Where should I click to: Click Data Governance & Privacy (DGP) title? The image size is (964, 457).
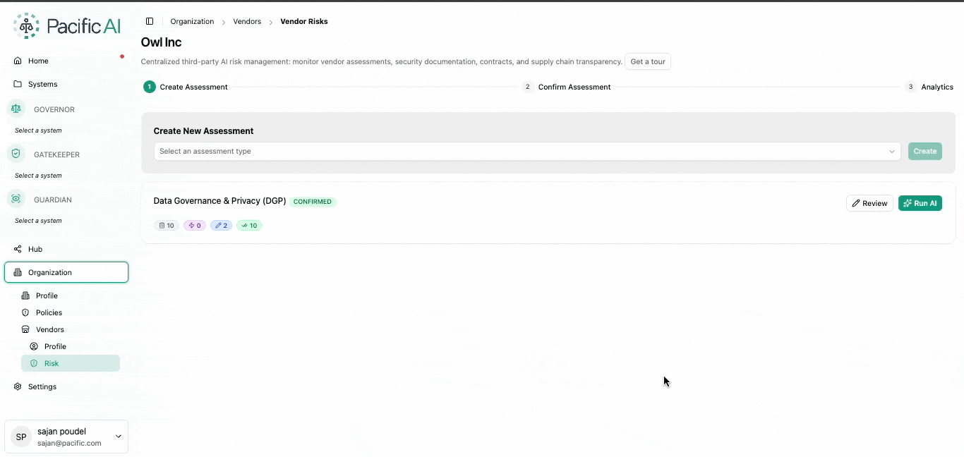tap(219, 201)
